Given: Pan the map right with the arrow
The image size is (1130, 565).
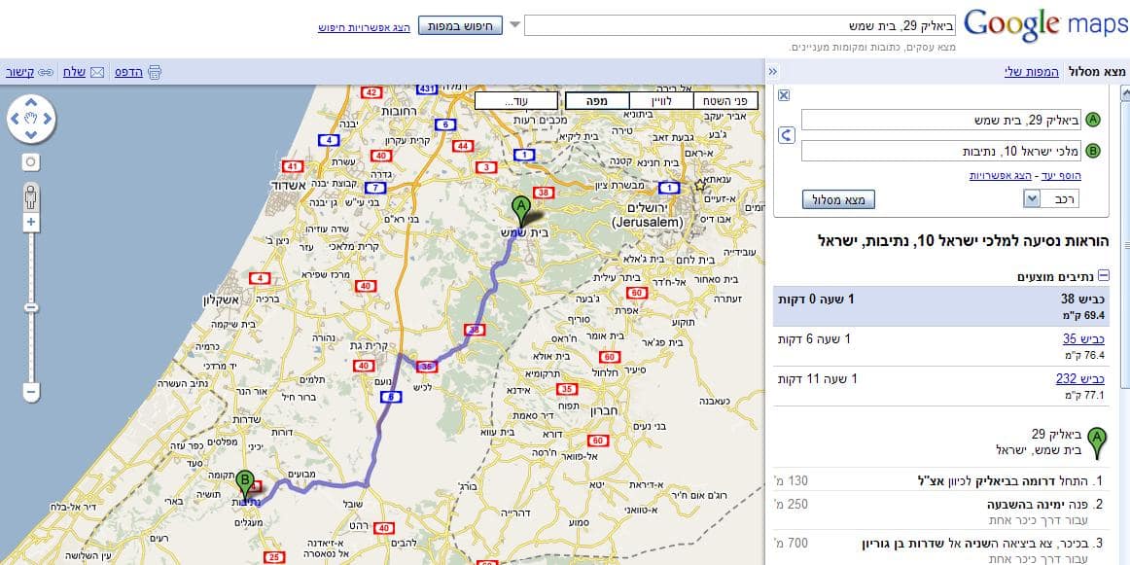Looking at the screenshot, I should click(48, 118).
